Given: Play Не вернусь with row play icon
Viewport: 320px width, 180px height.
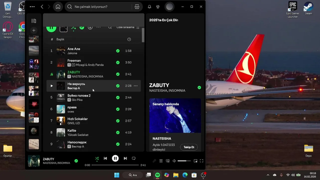Looking at the screenshot, I should point(52,86).
